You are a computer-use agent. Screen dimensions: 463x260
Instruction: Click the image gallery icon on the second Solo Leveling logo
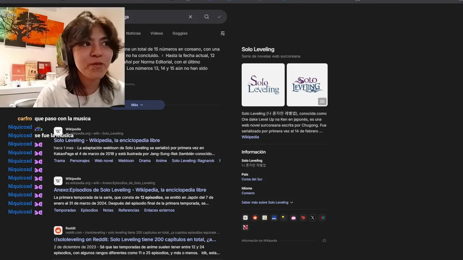tap(322, 101)
